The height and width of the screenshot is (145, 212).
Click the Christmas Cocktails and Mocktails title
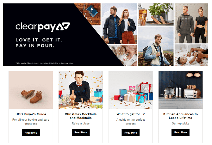coord(81,116)
